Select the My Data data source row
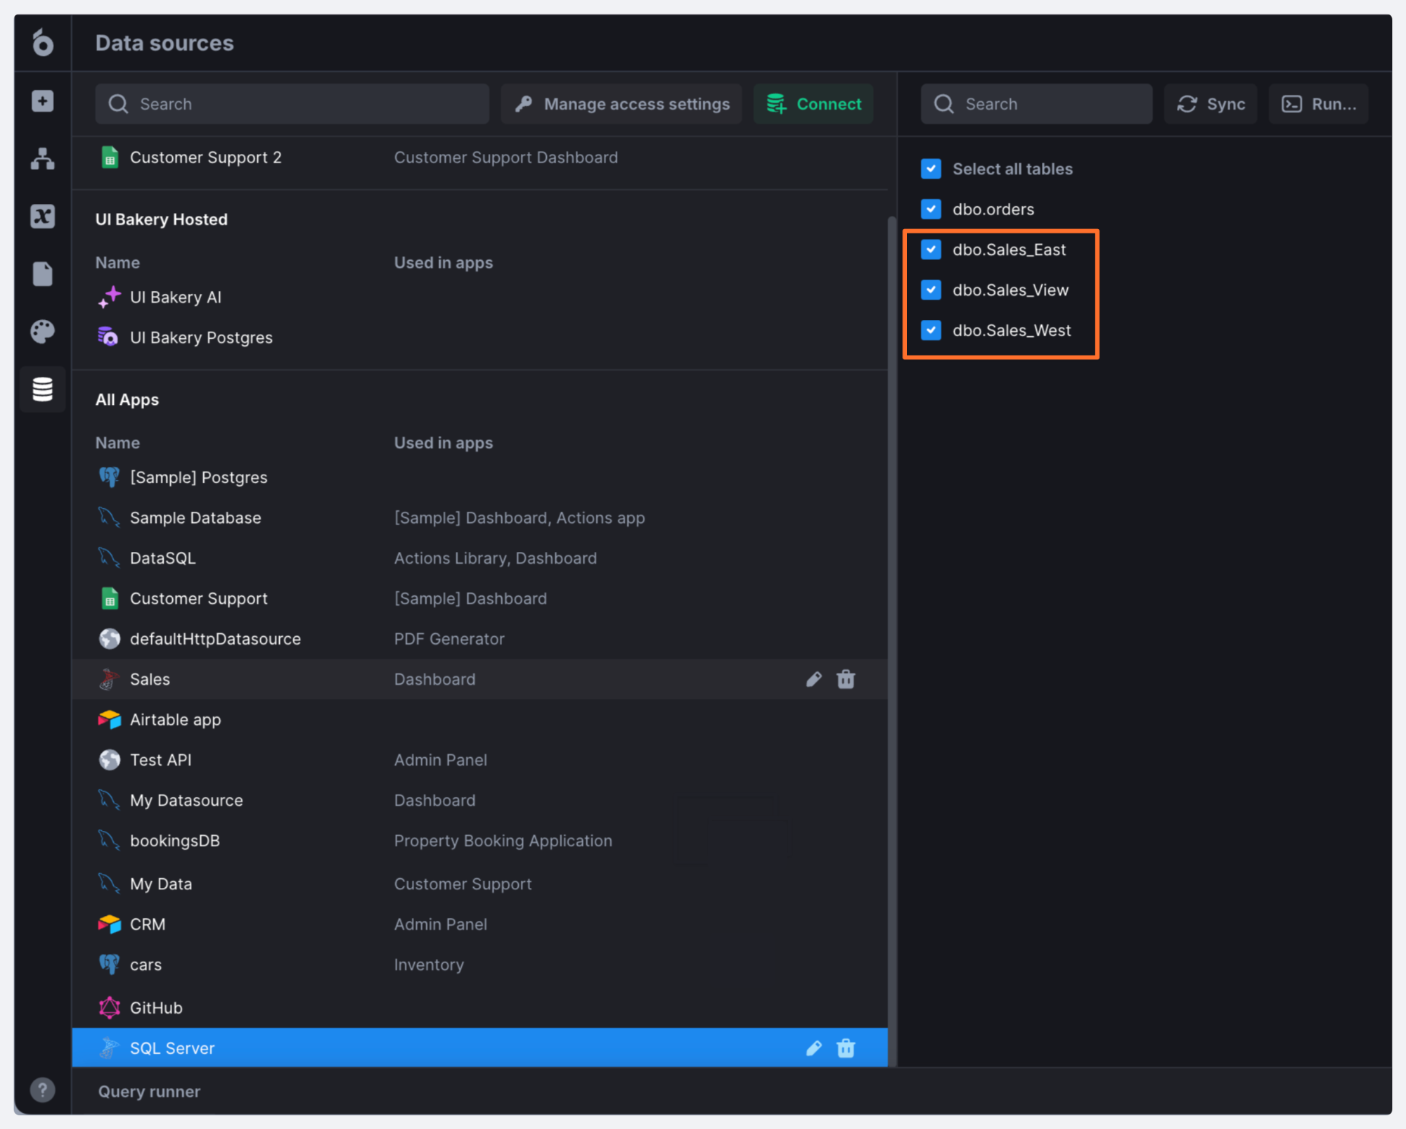 click(479, 884)
